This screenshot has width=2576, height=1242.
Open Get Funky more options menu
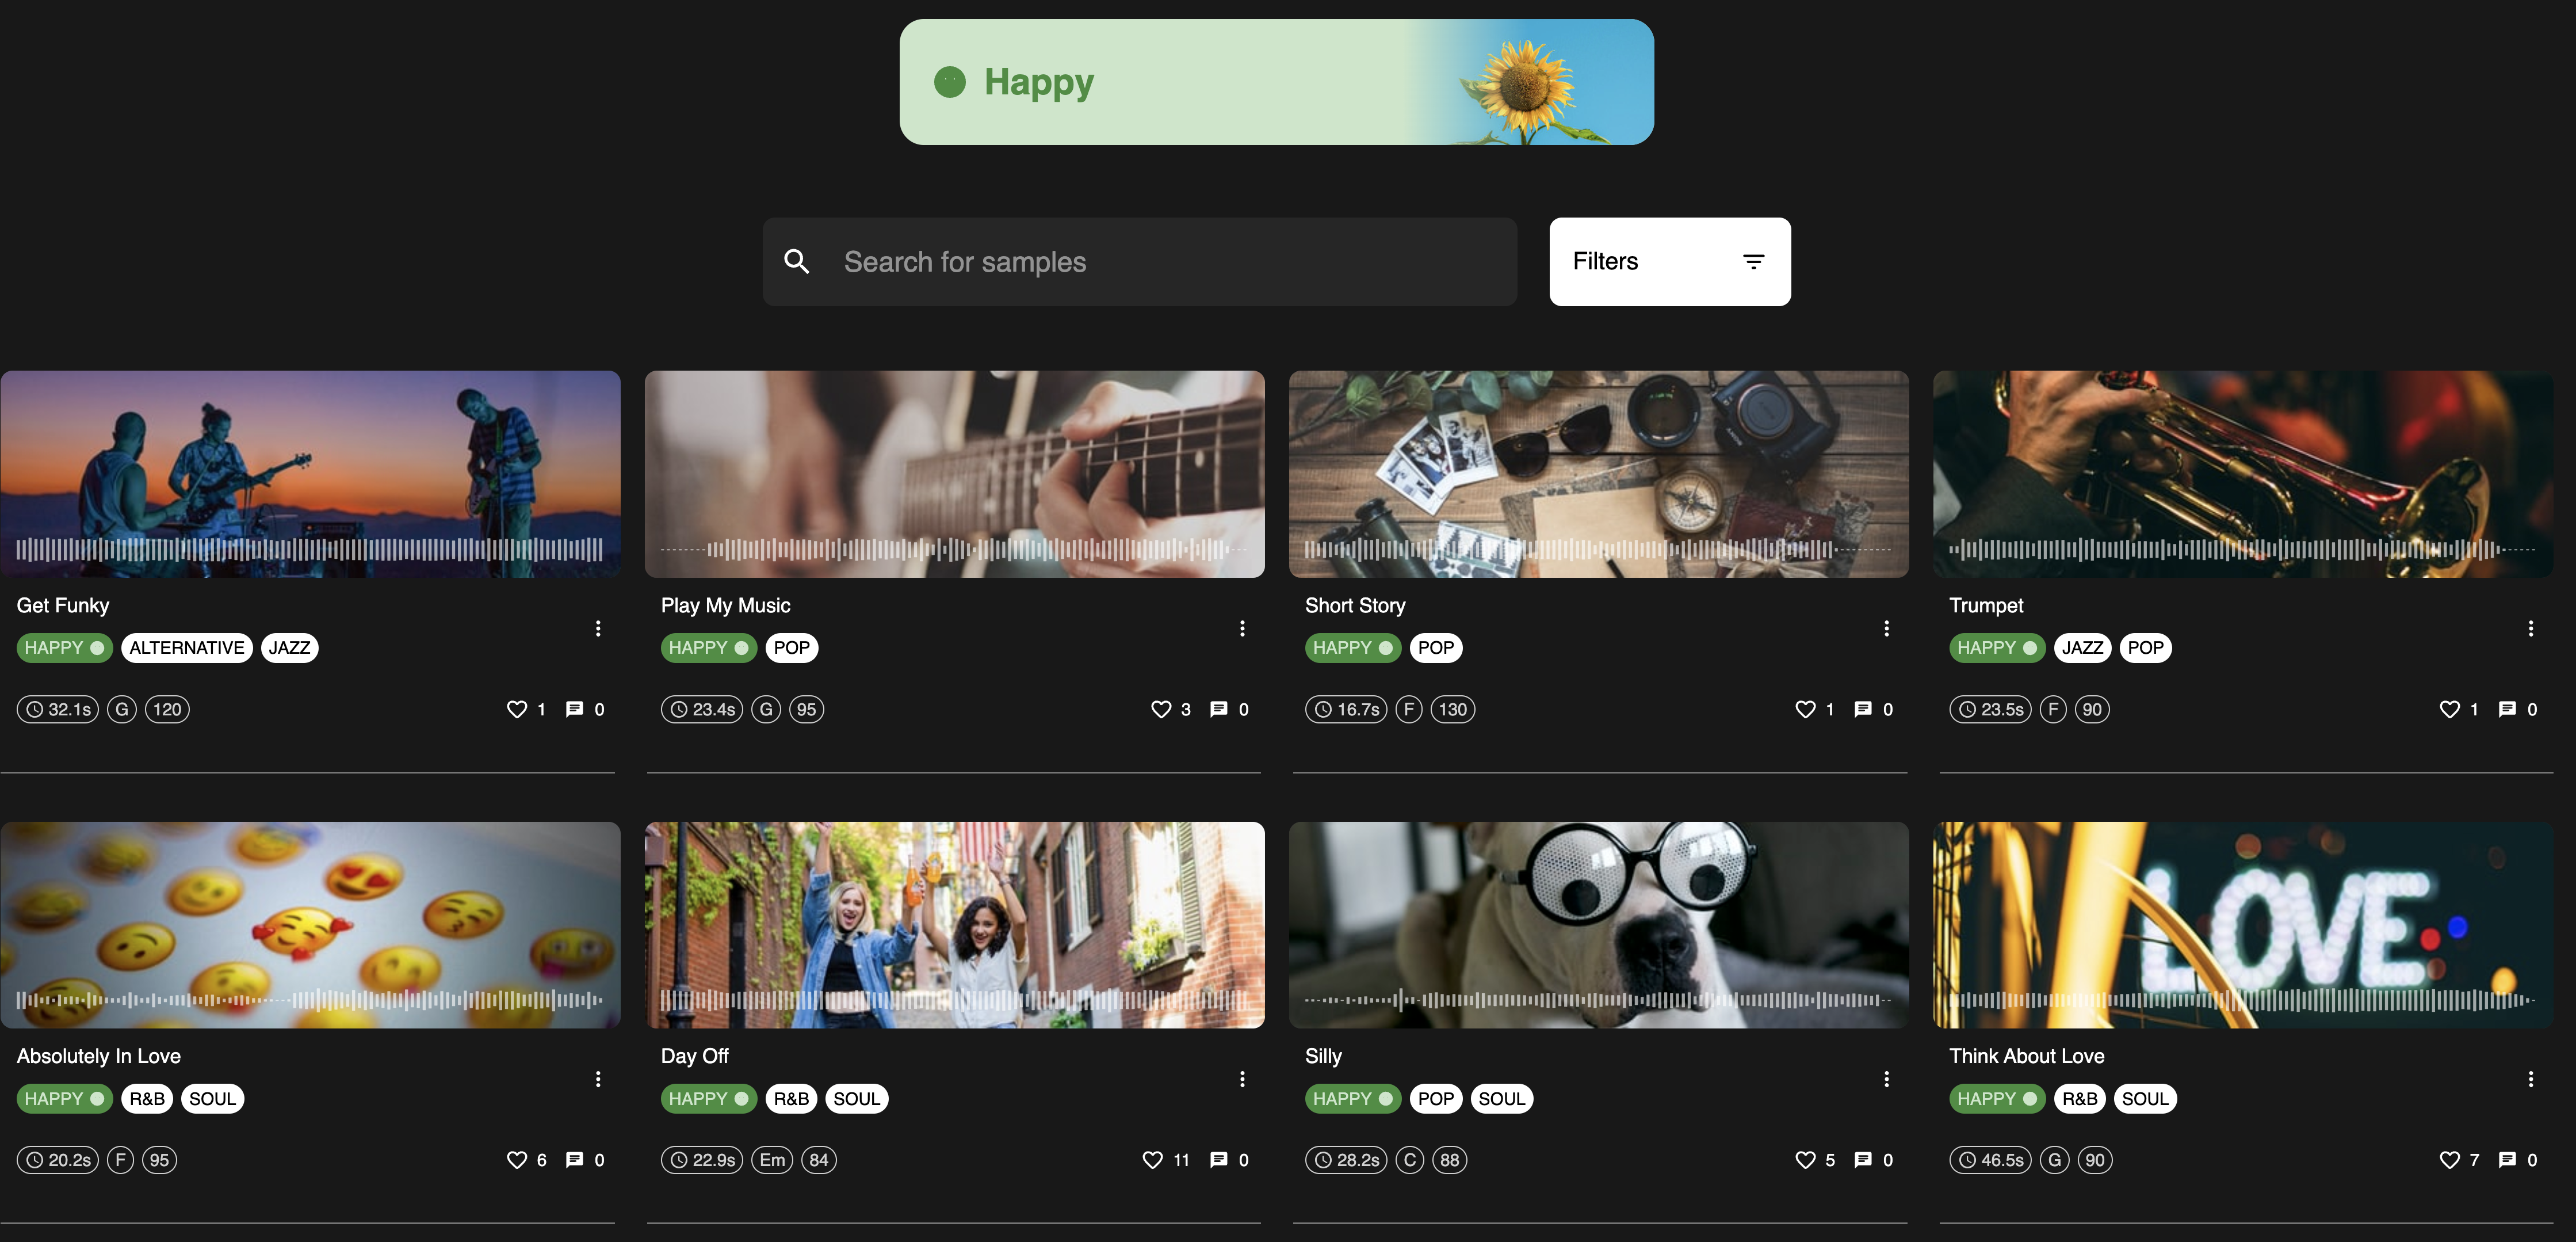coord(598,628)
